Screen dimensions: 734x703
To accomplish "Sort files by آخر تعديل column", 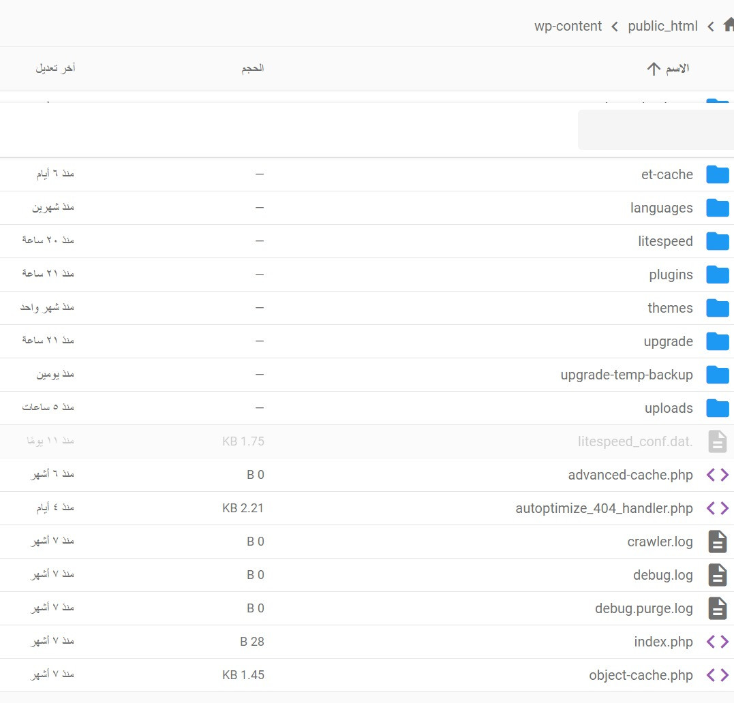I will coord(55,68).
